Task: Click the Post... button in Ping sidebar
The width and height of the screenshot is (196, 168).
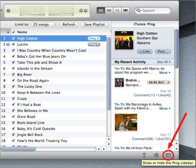Action: pyautogui.click(x=163, y=51)
